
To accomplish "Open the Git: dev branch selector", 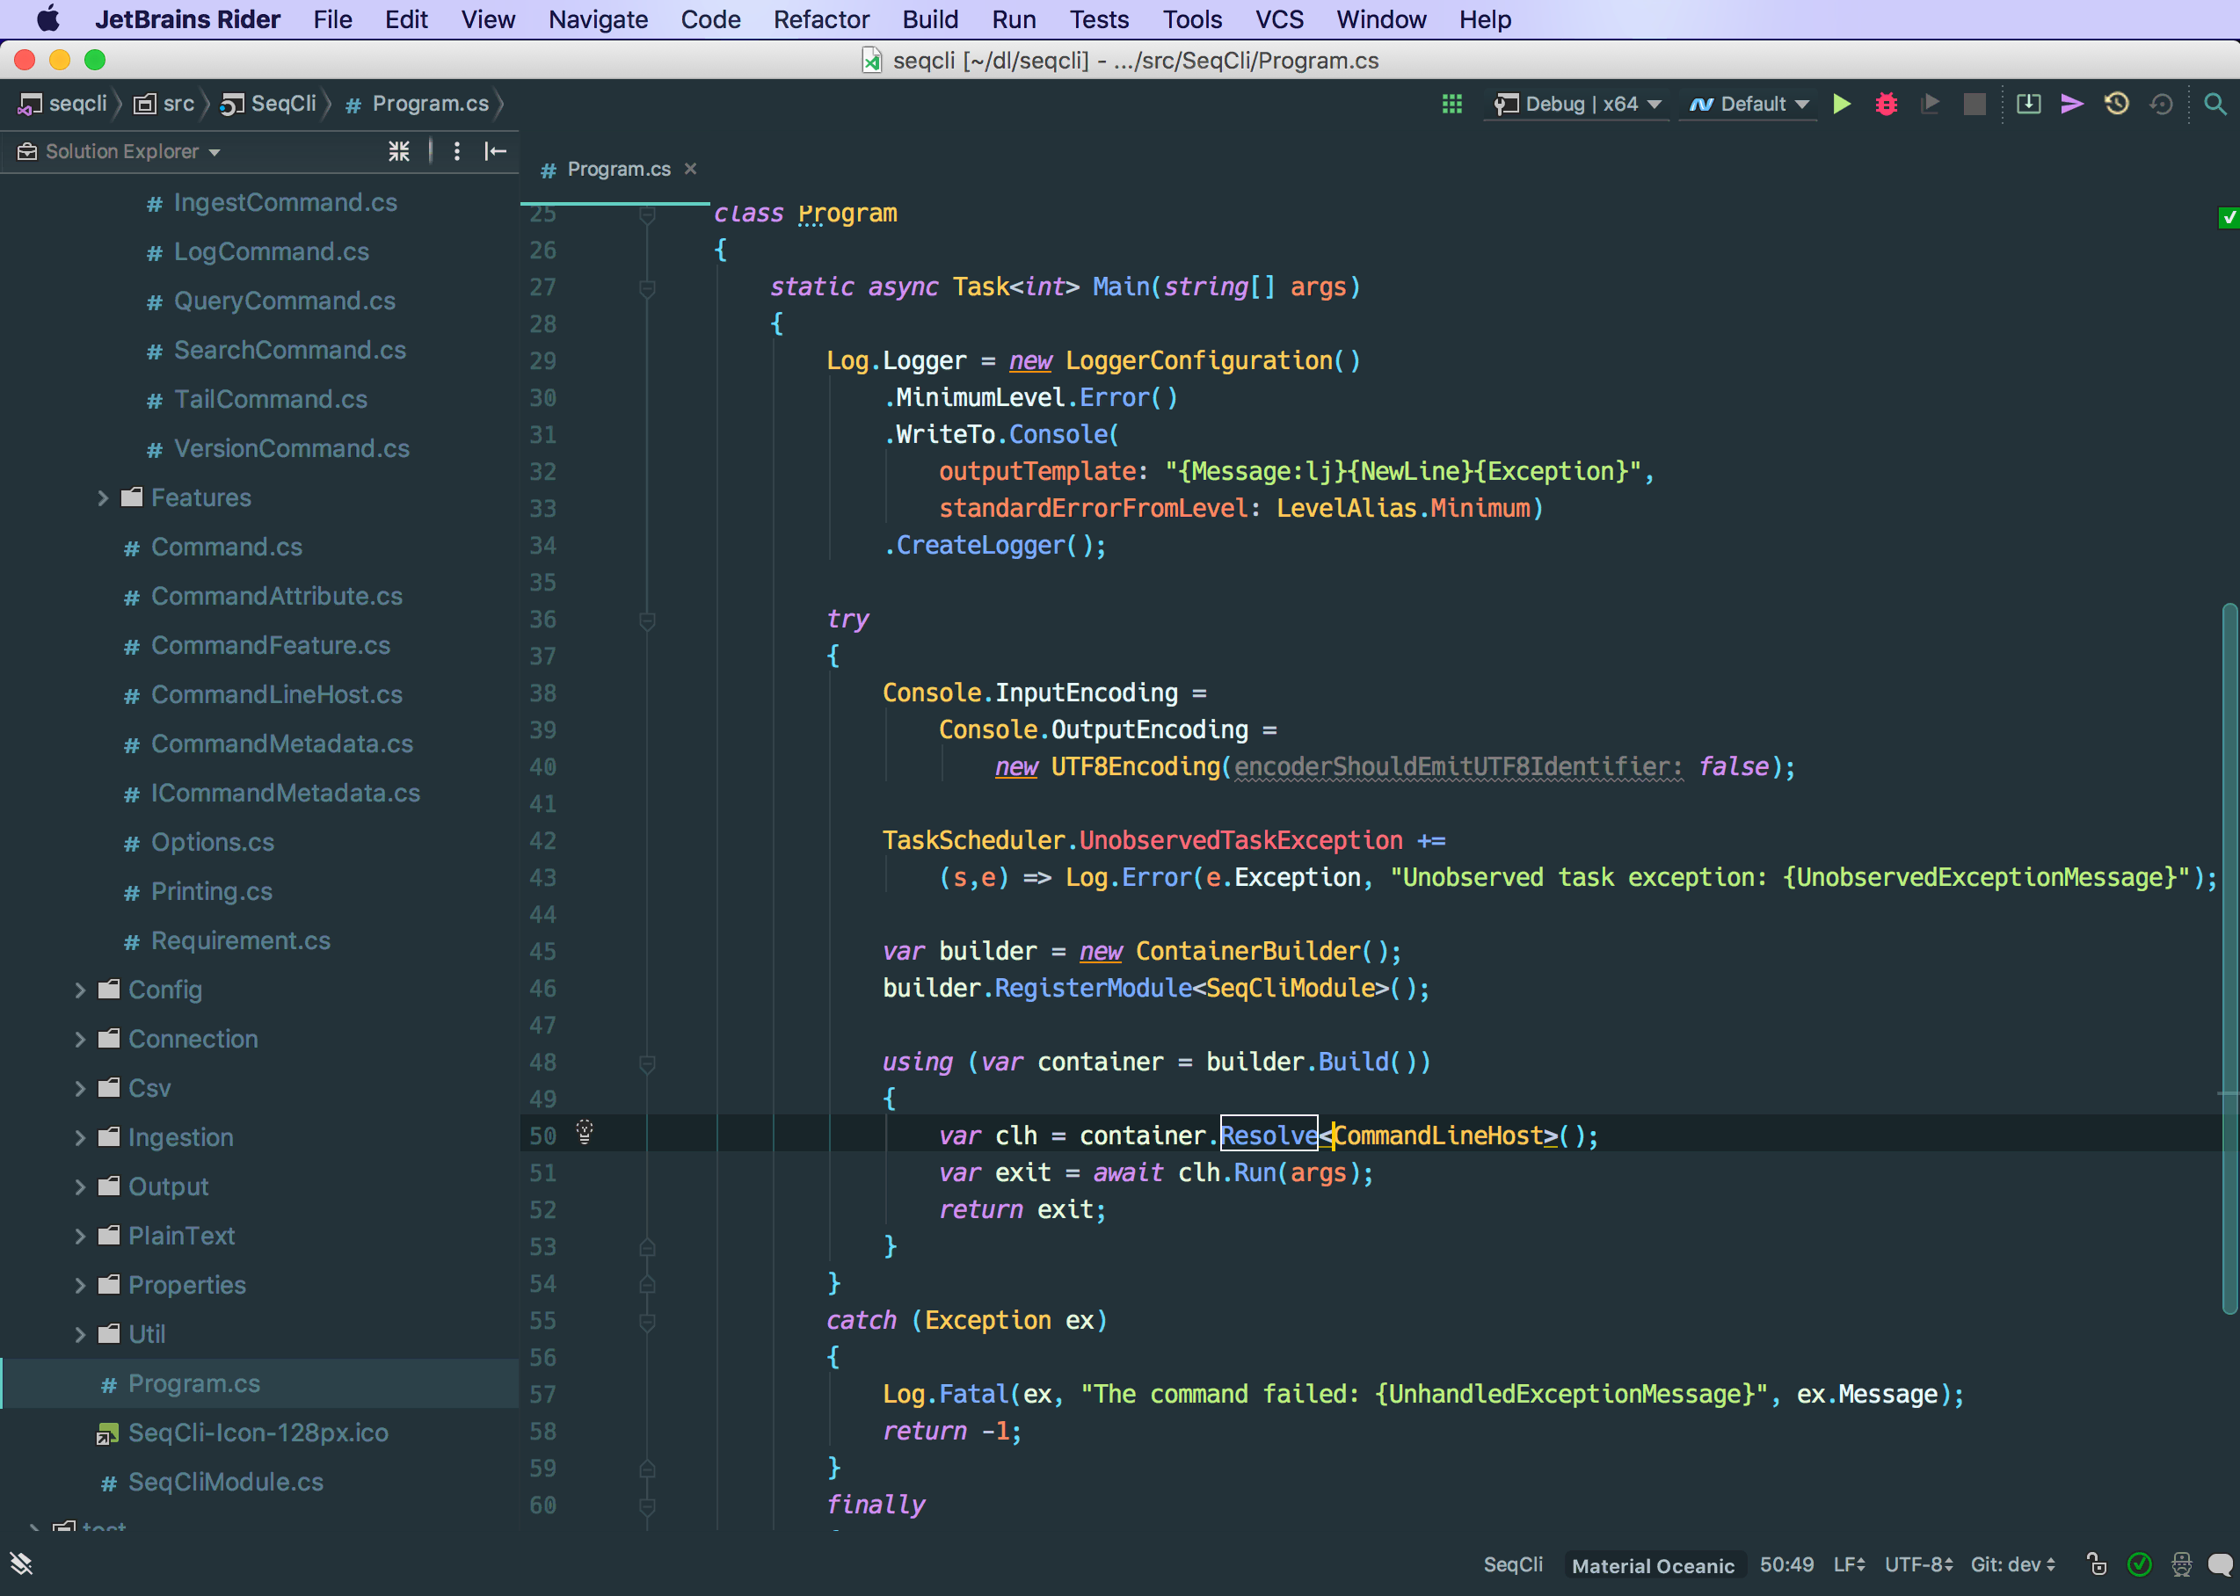I will (x=2013, y=1564).
